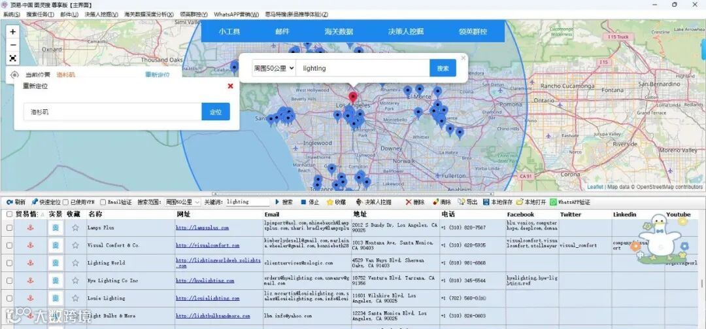Click the toolbar 收藏 star button

pos(337,202)
